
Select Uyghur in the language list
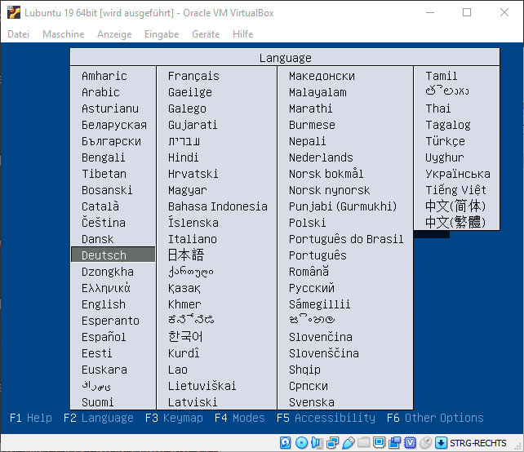(x=445, y=157)
